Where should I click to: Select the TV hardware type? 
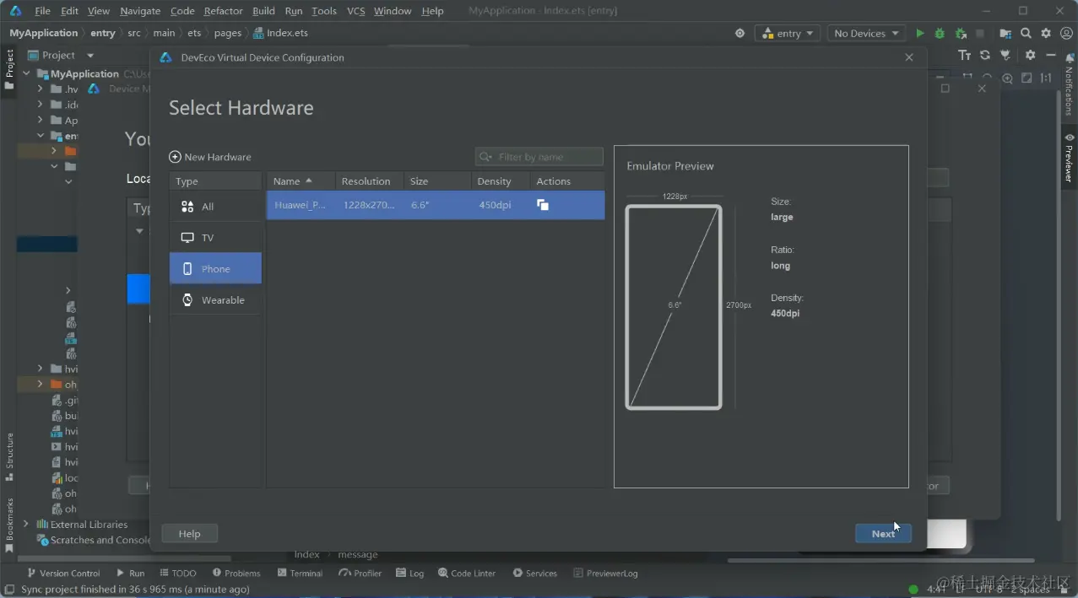(x=215, y=238)
